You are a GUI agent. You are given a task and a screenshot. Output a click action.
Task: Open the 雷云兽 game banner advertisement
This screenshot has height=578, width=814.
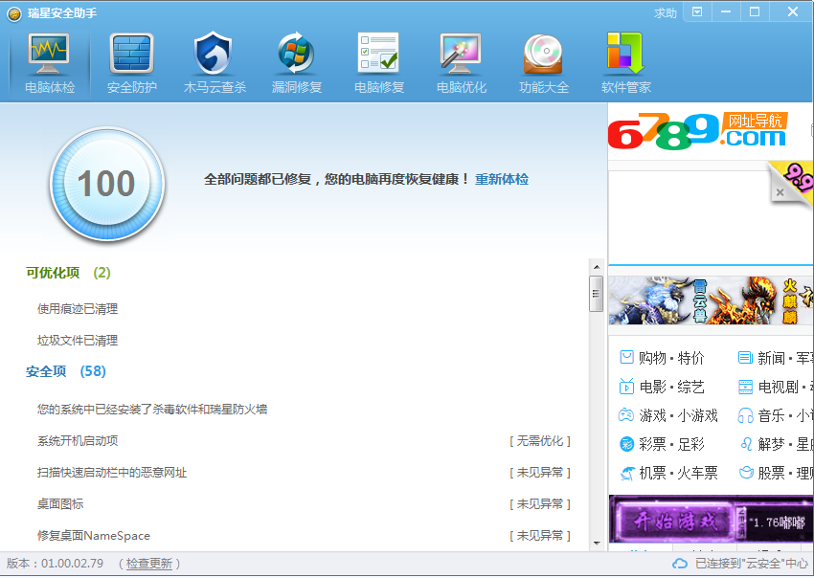pos(711,300)
